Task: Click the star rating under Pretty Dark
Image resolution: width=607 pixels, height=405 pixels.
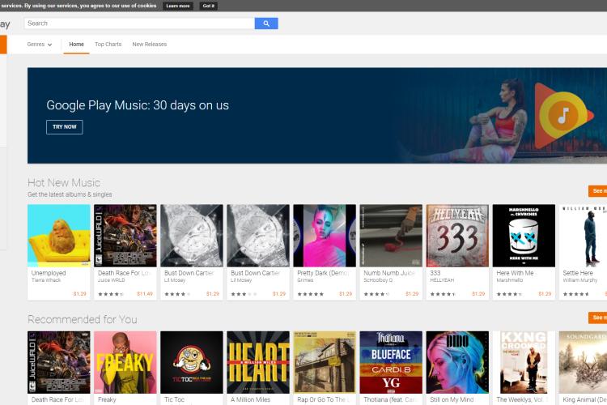Action: tap(311, 294)
